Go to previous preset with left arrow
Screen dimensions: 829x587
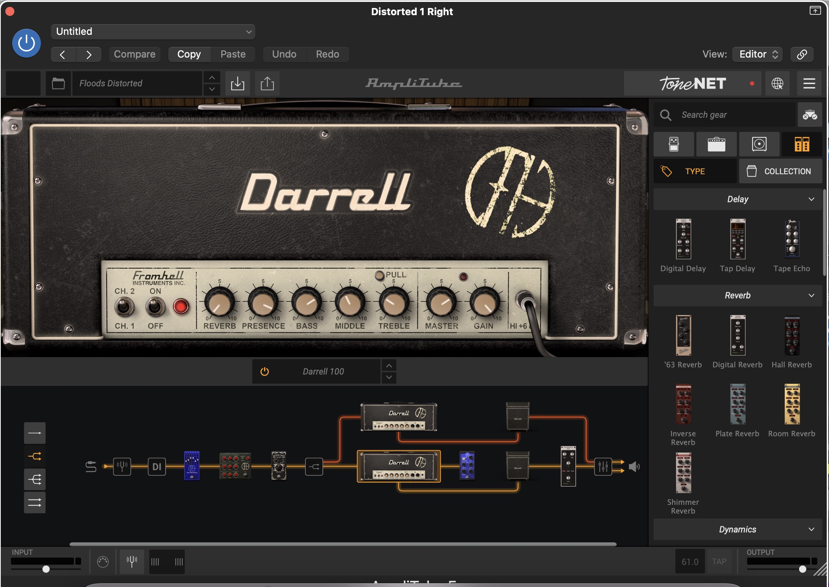pyautogui.click(x=63, y=55)
